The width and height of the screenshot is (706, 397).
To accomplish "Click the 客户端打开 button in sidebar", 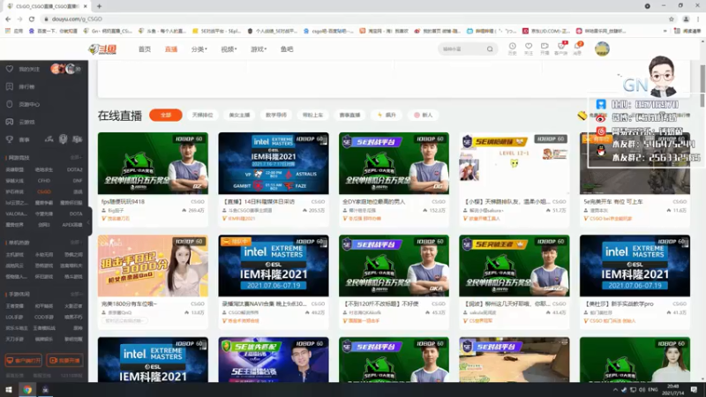I will (24, 361).
